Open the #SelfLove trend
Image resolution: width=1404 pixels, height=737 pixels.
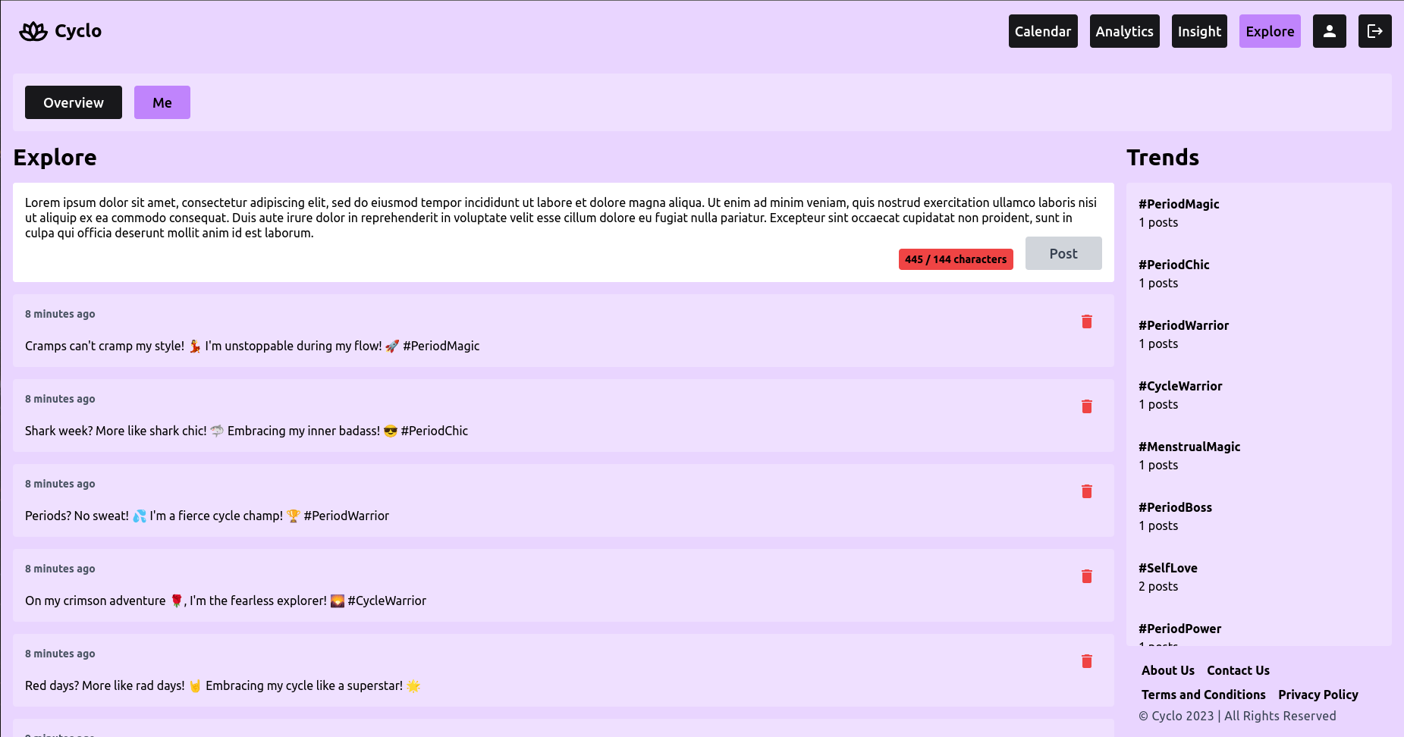[x=1168, y=568]
